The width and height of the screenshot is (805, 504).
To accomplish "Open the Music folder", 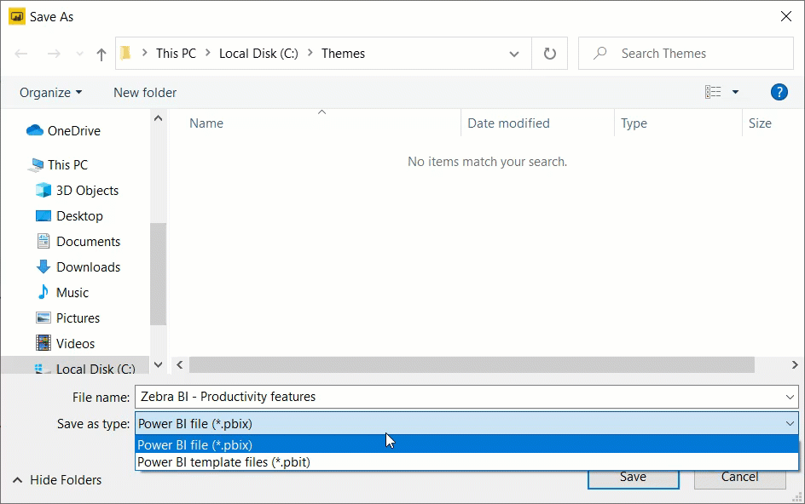I will 62,293.
